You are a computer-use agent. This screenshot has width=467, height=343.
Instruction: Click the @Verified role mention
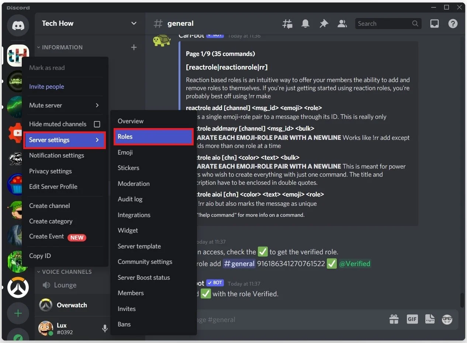[354, 264]
